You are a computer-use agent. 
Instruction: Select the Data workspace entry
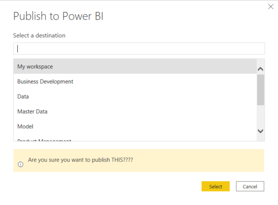coord(135,96)
